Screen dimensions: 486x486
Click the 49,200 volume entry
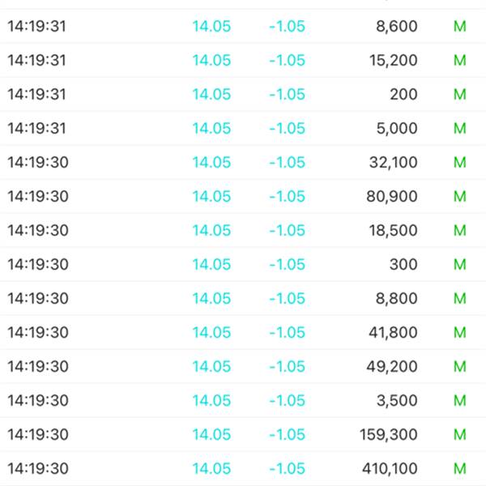394,366
